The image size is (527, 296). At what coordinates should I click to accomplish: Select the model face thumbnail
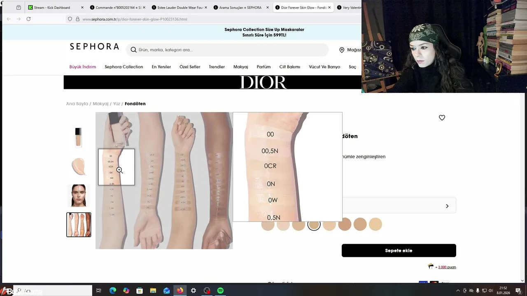[79, 195]
